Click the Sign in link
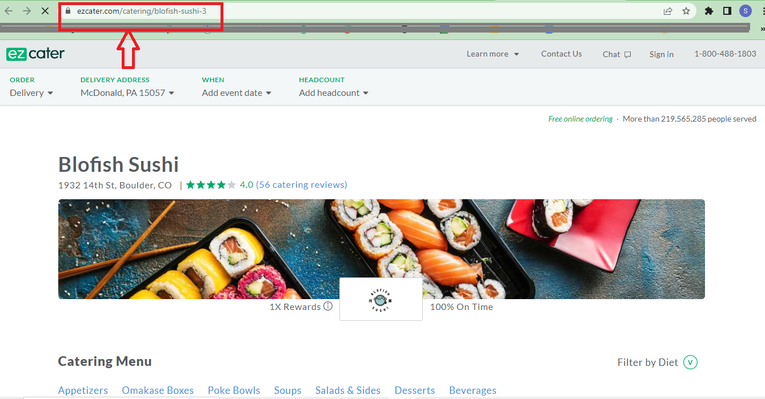765x399 pixels. [x=662, y=54]
